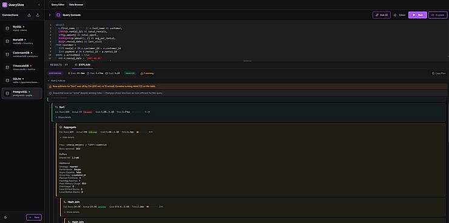Add a connection with the New button
Image resolution: width=449 pixels, height=223 pixels.
point(34,218)
